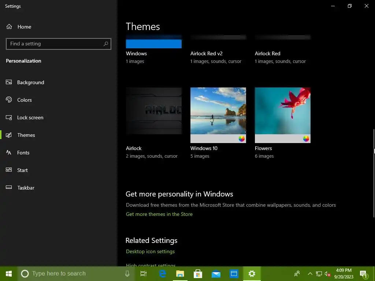The width and height of the screenshot is (375, 281).
Task: Open the Windows Start menu
Action: tap(9, 274)
